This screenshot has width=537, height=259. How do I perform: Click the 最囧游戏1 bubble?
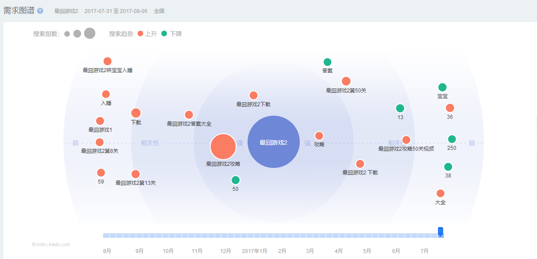tap(100, 121)
